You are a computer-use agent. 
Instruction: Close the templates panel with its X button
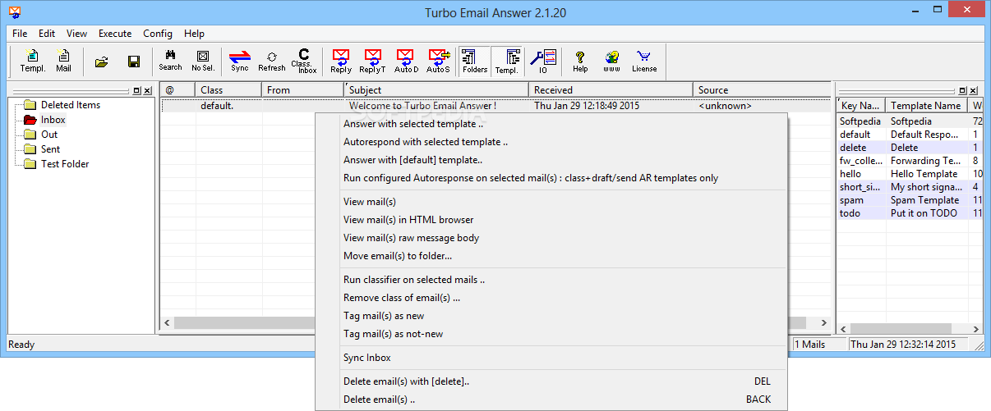point(974,91)
